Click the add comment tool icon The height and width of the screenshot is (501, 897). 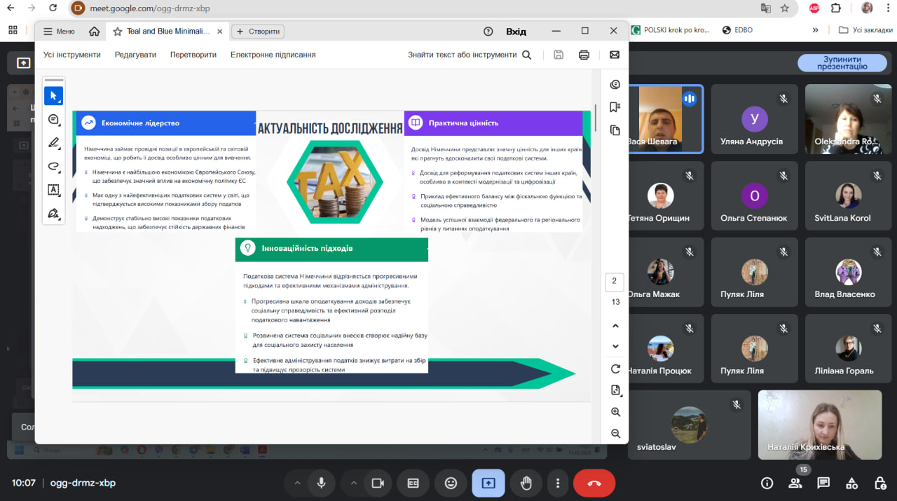[53, 120]
